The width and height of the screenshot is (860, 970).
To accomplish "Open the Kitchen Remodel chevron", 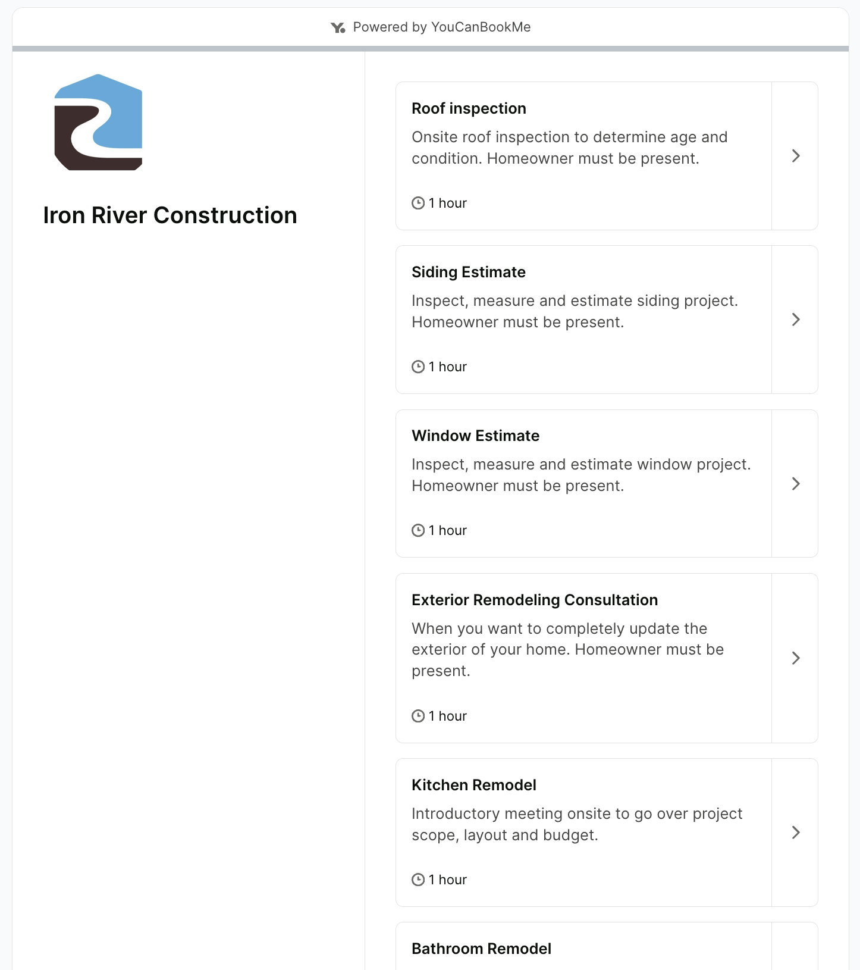I will coord(795,833).
